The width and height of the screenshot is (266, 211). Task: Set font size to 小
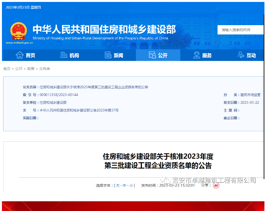pos(131,185)
